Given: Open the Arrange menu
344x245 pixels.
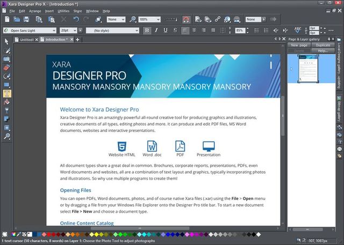Looking at the screenshot, I should (35, 11).
